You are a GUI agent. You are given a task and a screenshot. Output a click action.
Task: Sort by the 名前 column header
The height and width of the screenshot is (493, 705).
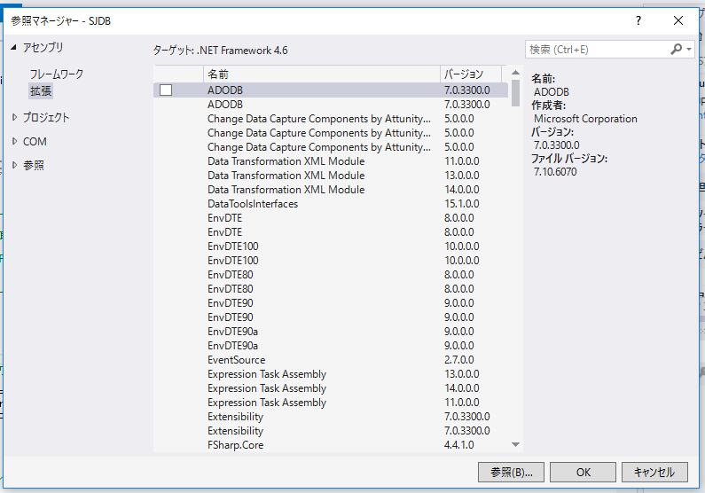point(322,74)
